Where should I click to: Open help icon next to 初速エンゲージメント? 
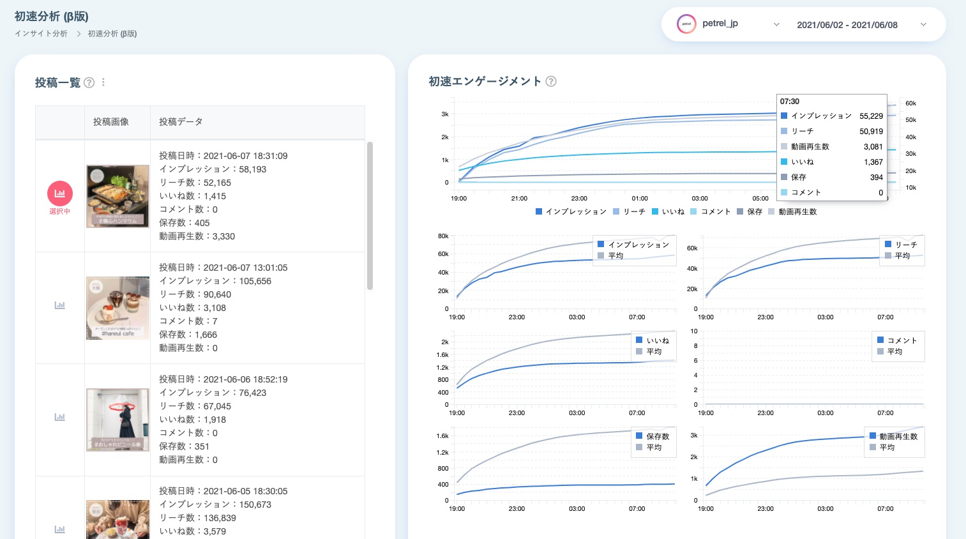[551, 81]
